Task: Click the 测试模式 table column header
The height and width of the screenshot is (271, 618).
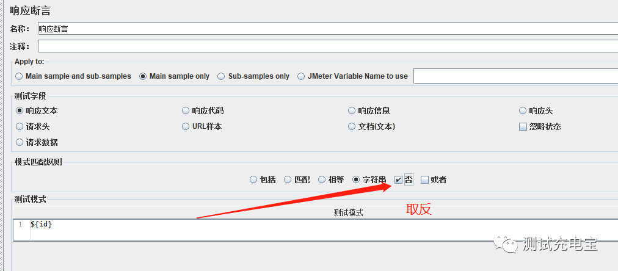Action: (x=348, y=212)
